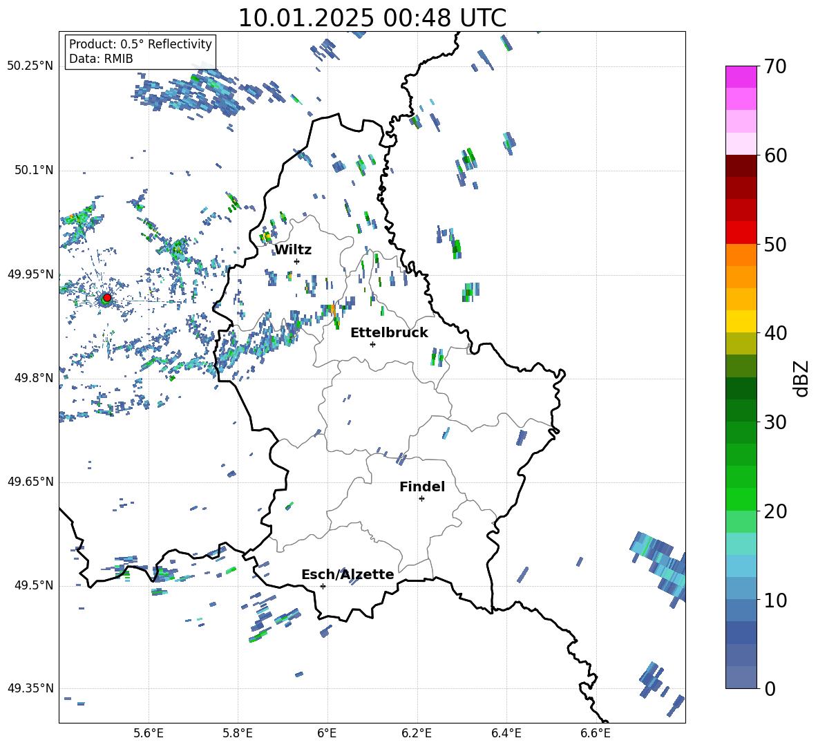
Task: Click the 49.35°N latitude label
Action: pos(30,688)
